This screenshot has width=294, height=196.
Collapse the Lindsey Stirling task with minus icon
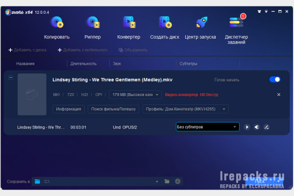coord(11,77)
